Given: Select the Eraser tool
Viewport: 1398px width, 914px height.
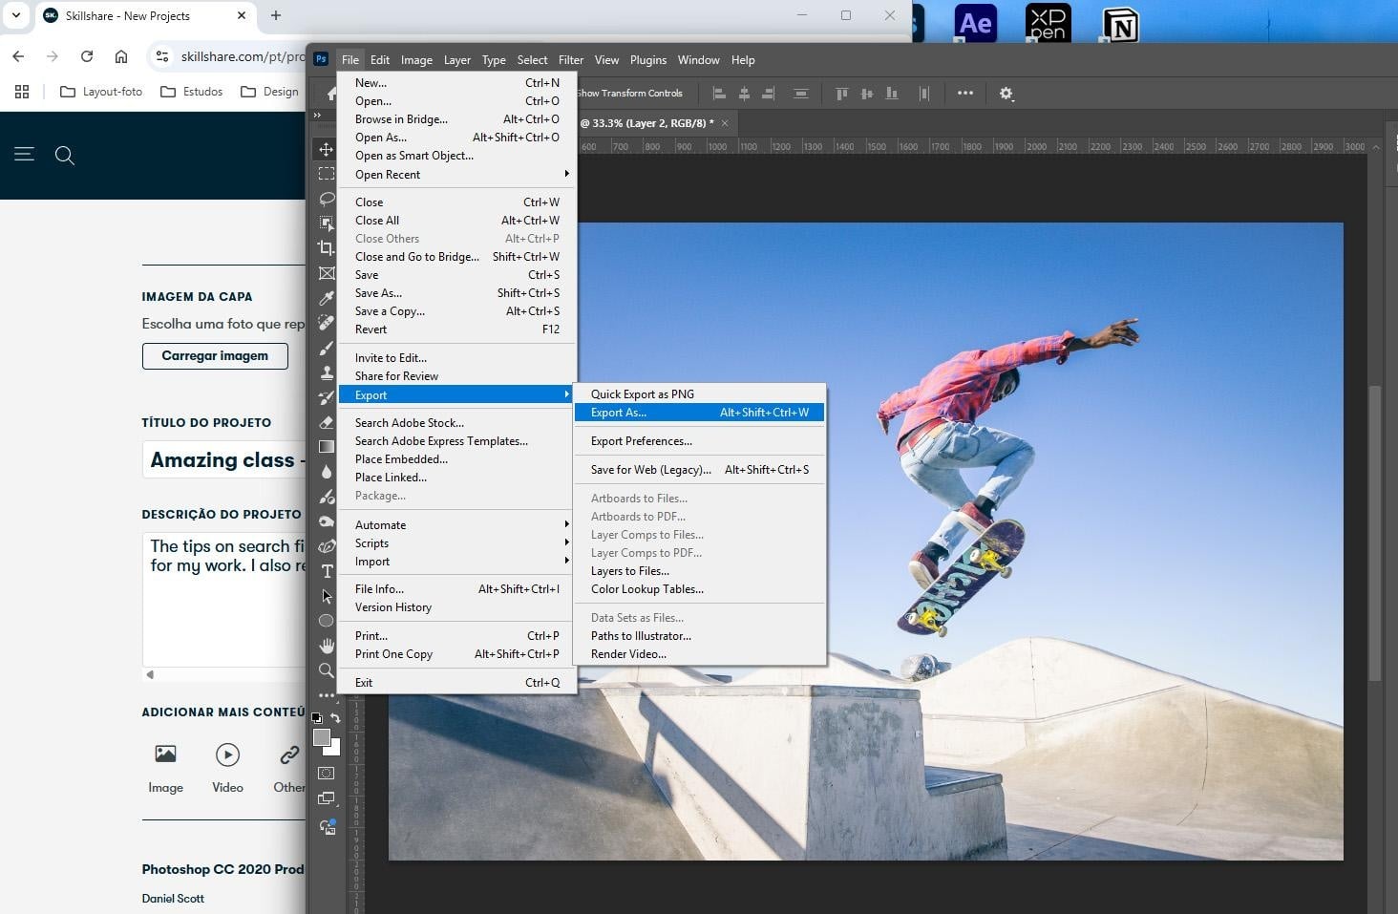Looking at the screenshot, I should coord(327,422).
